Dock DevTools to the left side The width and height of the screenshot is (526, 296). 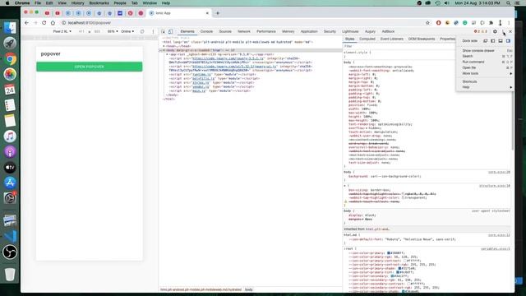493,41
